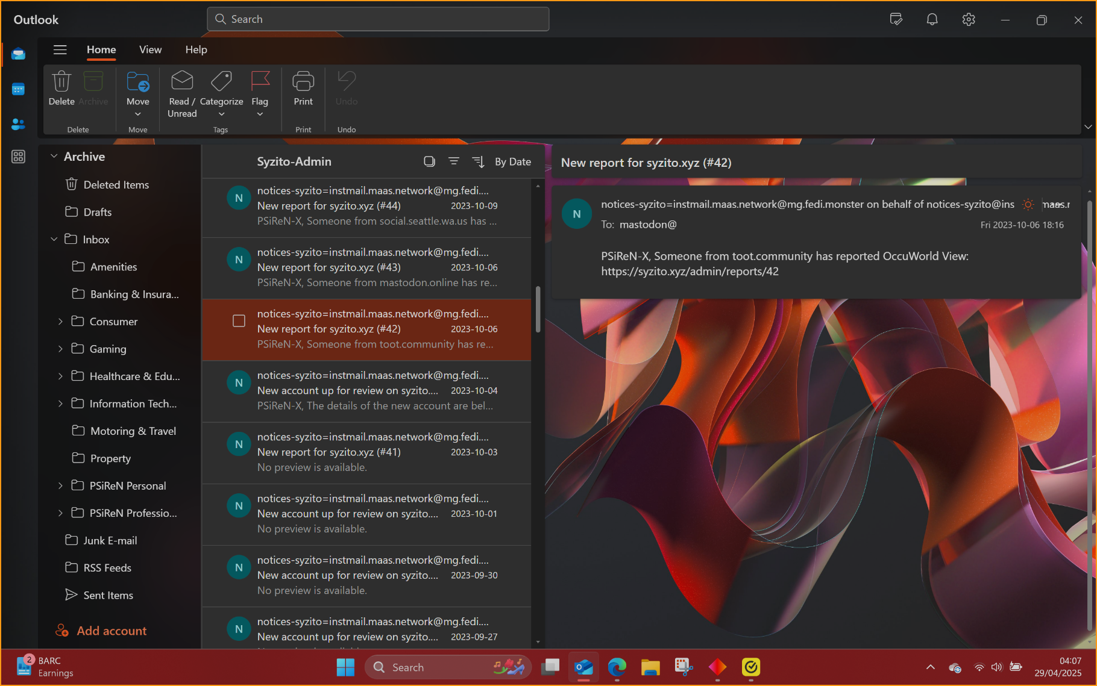Image resolution: width=1097 pixels, height=686 pixels.
Task: Collapse the Archive account section
Action: coord(54,157)
